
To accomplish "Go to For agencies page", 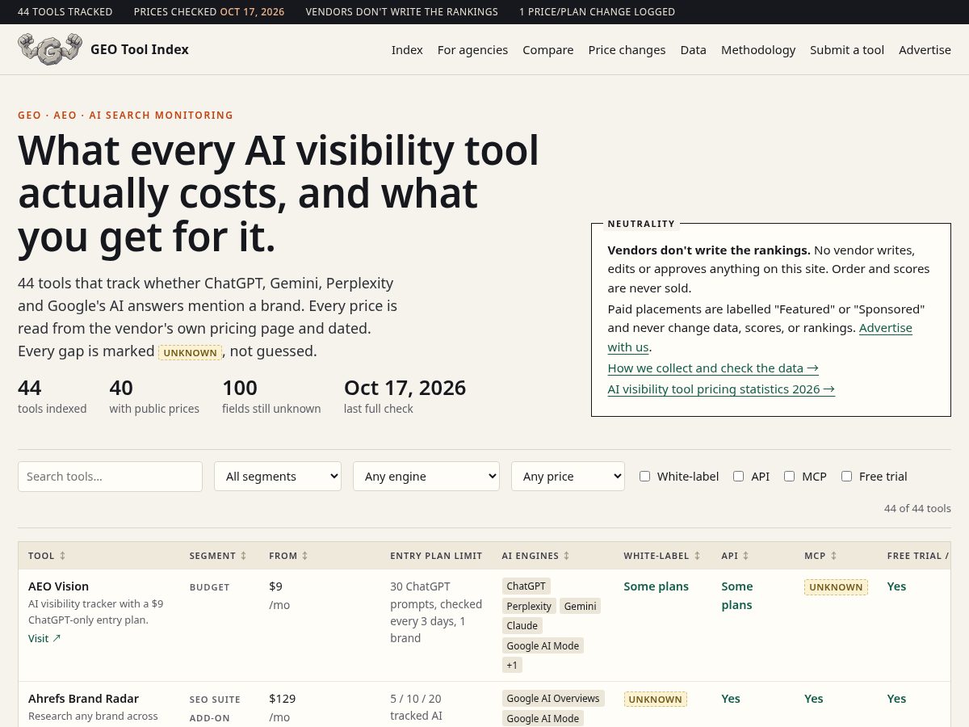I will 472,49.
